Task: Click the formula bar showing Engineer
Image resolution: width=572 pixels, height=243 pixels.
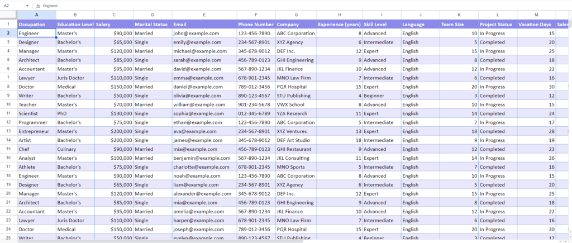Action: 306,6
